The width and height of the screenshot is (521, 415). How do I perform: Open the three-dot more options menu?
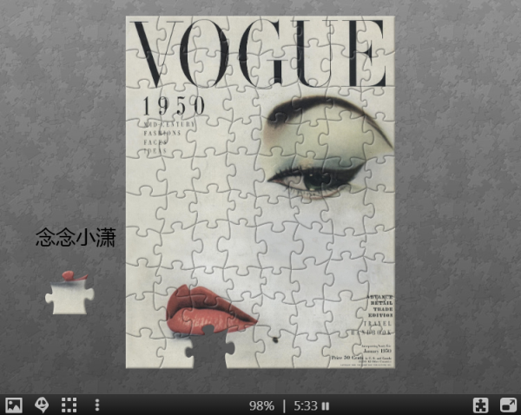97,405
